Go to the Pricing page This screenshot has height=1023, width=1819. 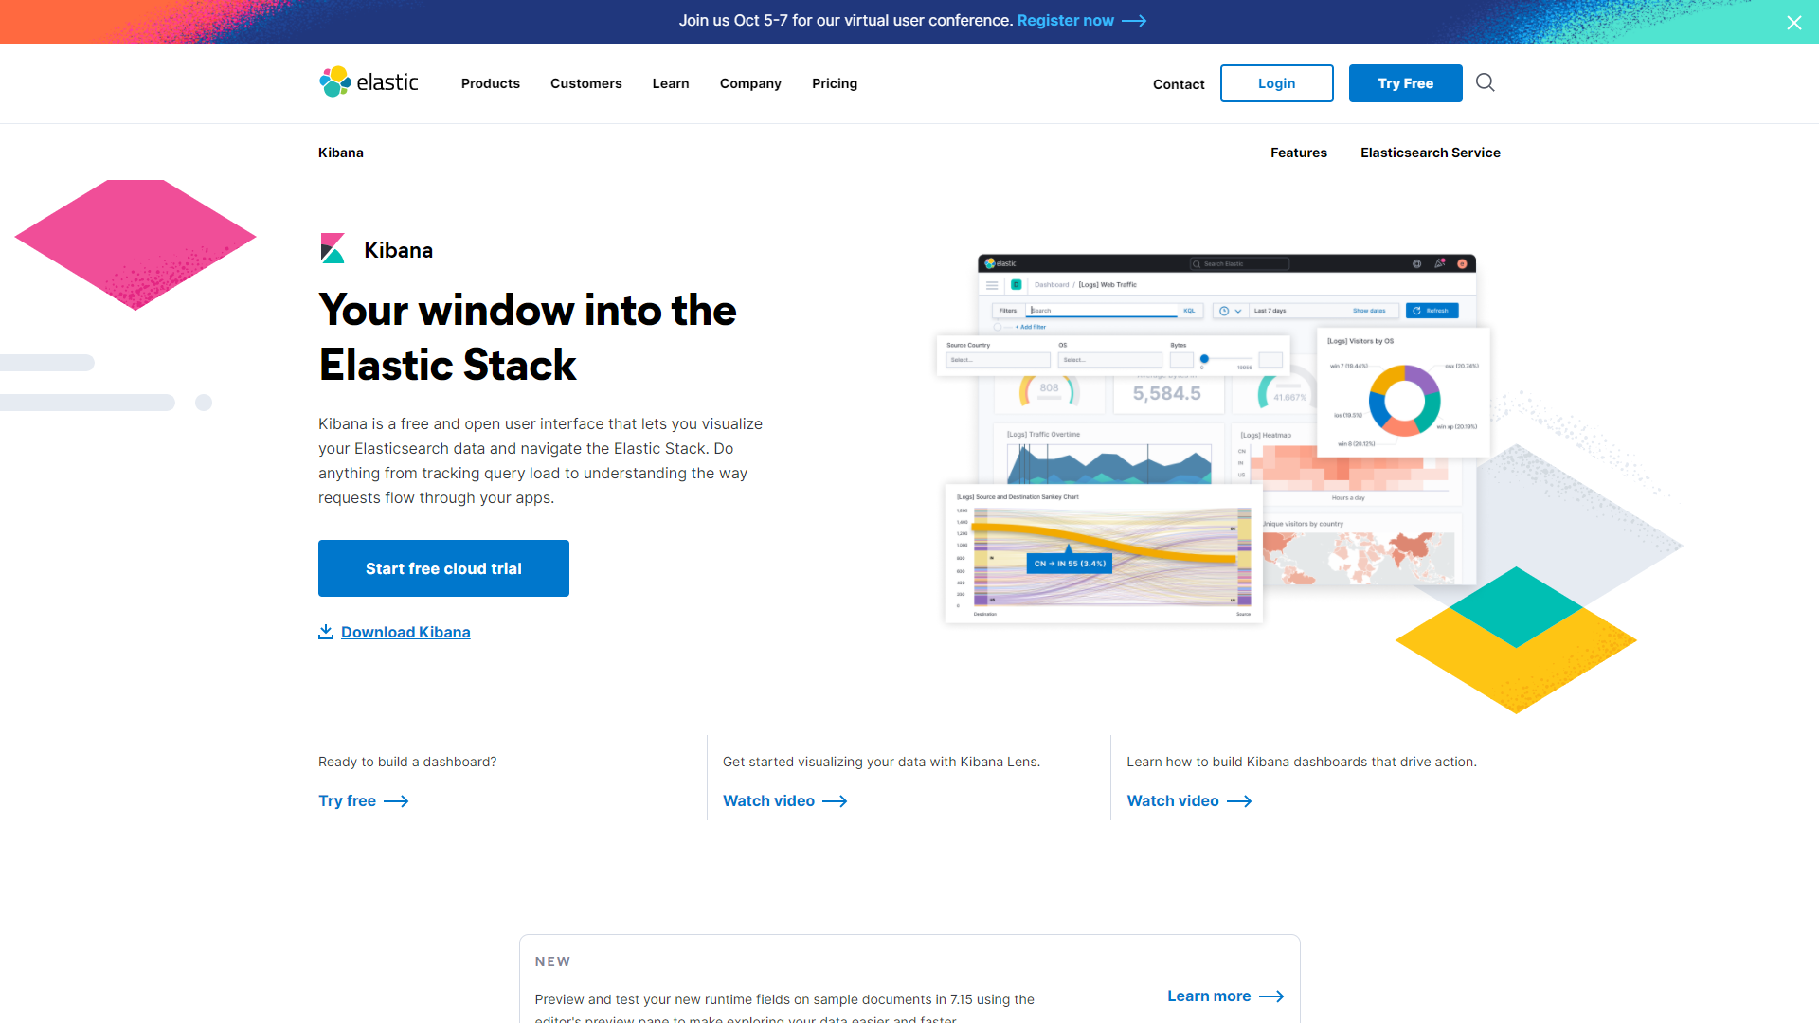point(835,83)
